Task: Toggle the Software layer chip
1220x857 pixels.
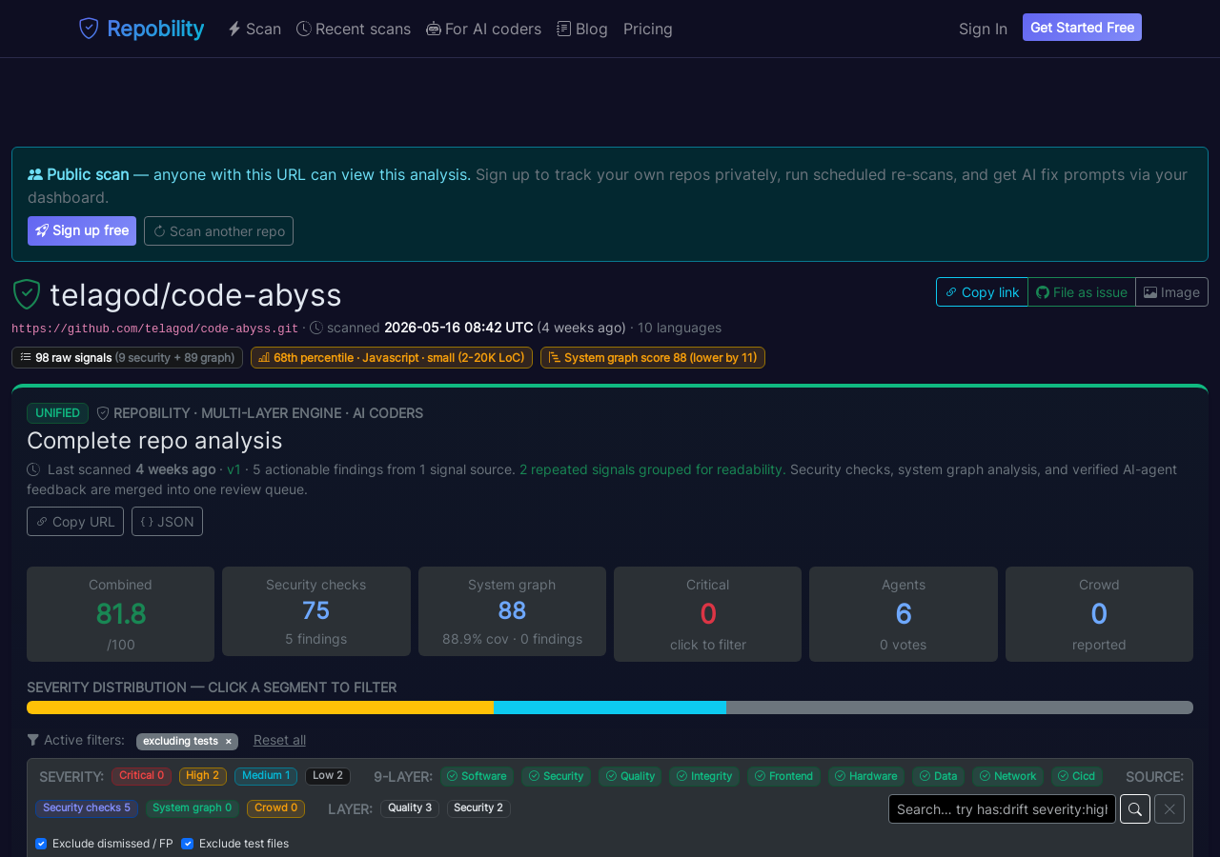Action: click(x=477, y=776)
